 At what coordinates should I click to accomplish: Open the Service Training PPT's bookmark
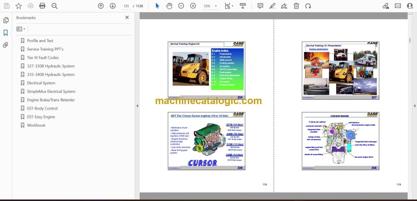[x=45, y=49]
